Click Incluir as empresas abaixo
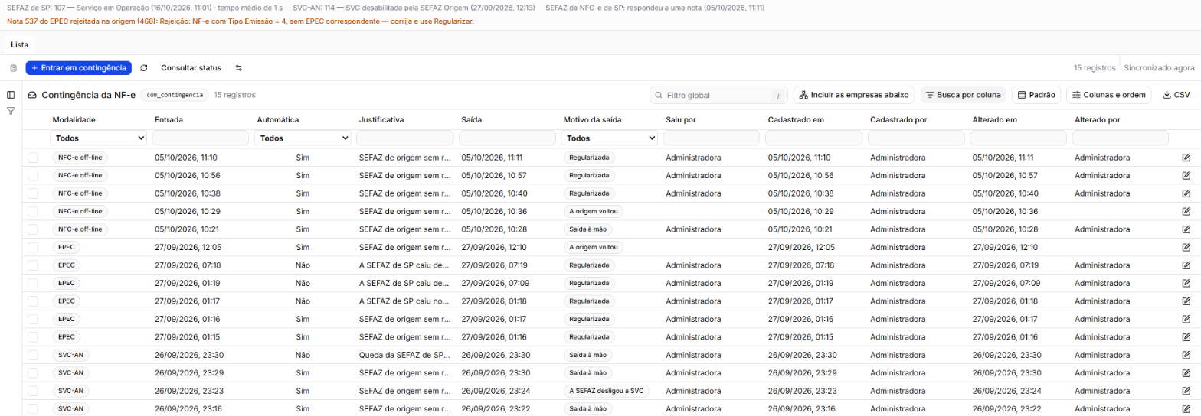 tap(854, 96)
